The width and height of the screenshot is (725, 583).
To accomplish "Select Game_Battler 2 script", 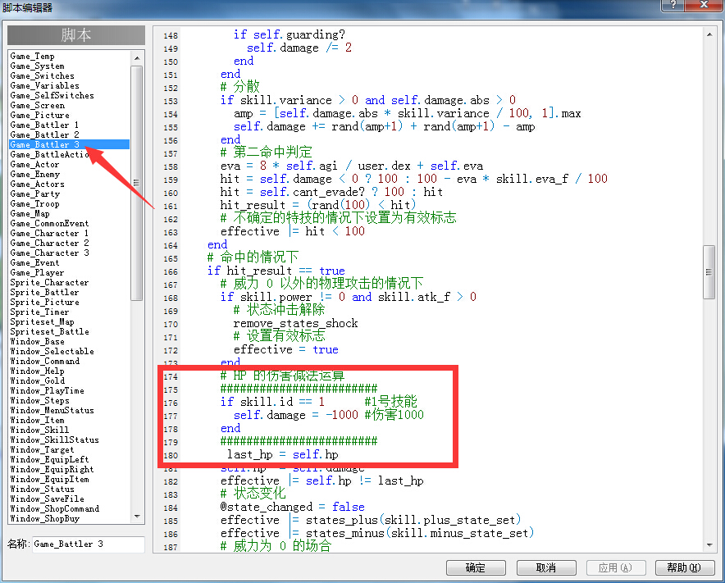I will click(44, 134).
